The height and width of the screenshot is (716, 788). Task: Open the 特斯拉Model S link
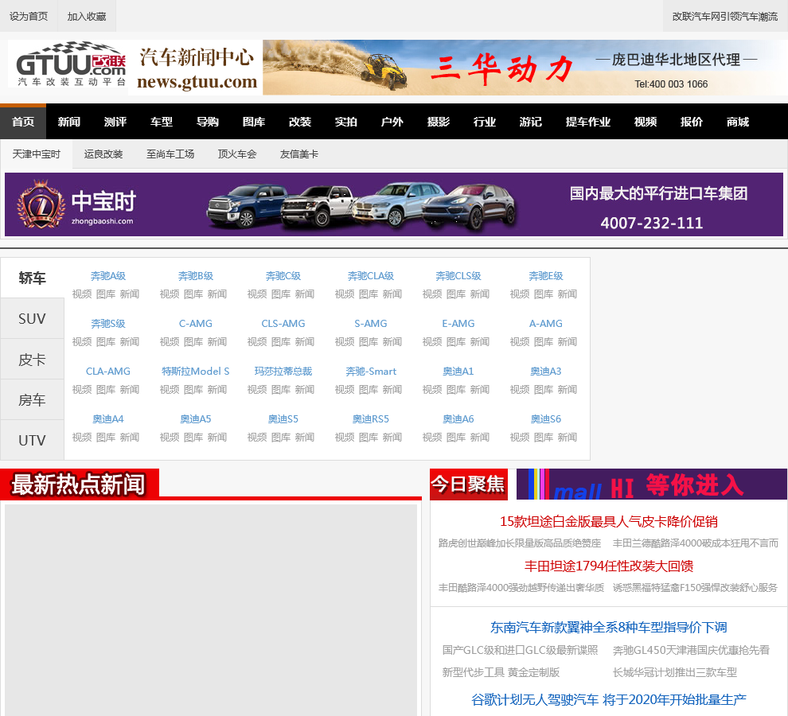tap(196, 372)
